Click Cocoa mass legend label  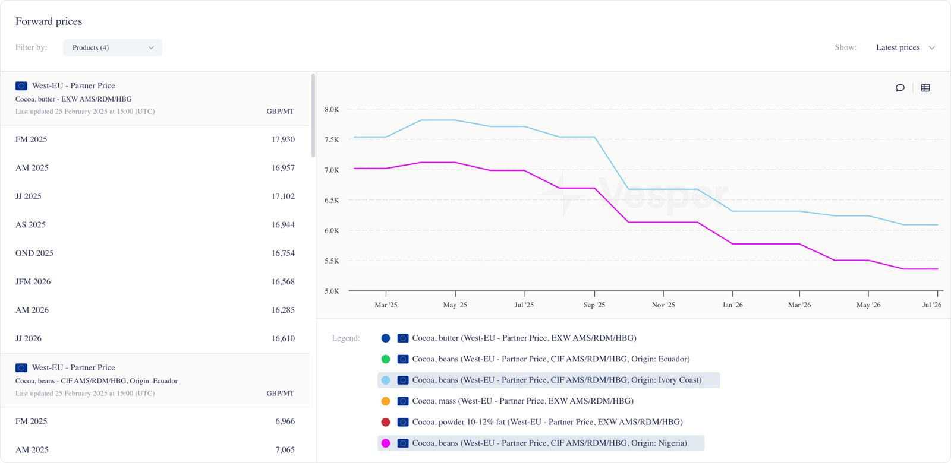(x=522, y=401)
